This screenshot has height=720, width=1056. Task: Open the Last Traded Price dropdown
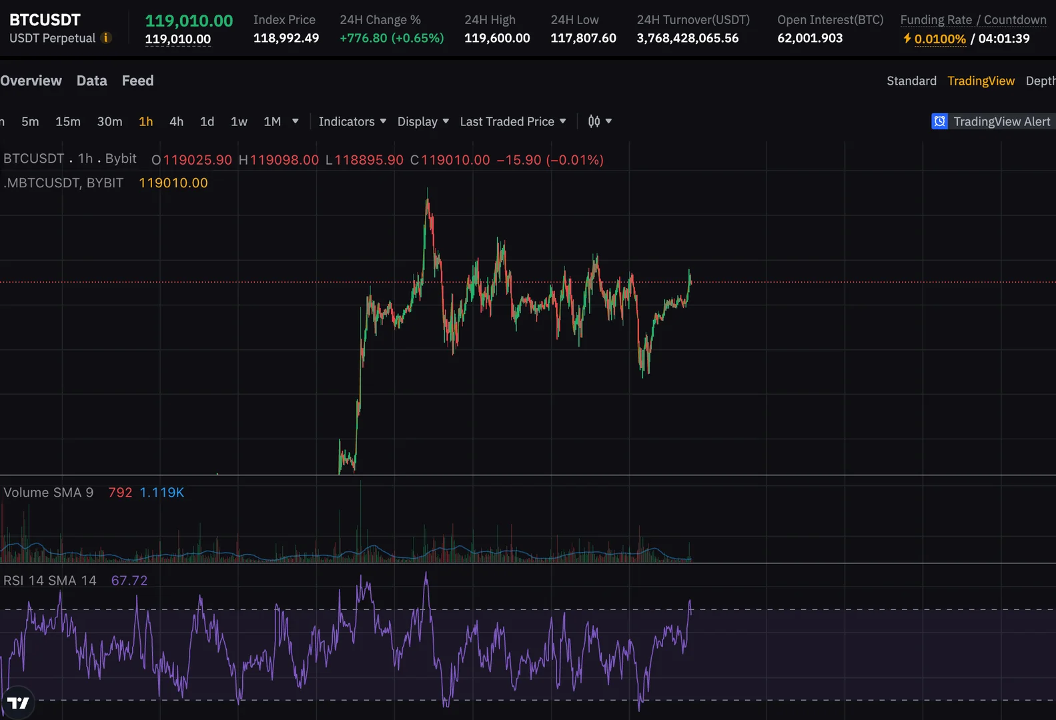[x=513, y=121]
